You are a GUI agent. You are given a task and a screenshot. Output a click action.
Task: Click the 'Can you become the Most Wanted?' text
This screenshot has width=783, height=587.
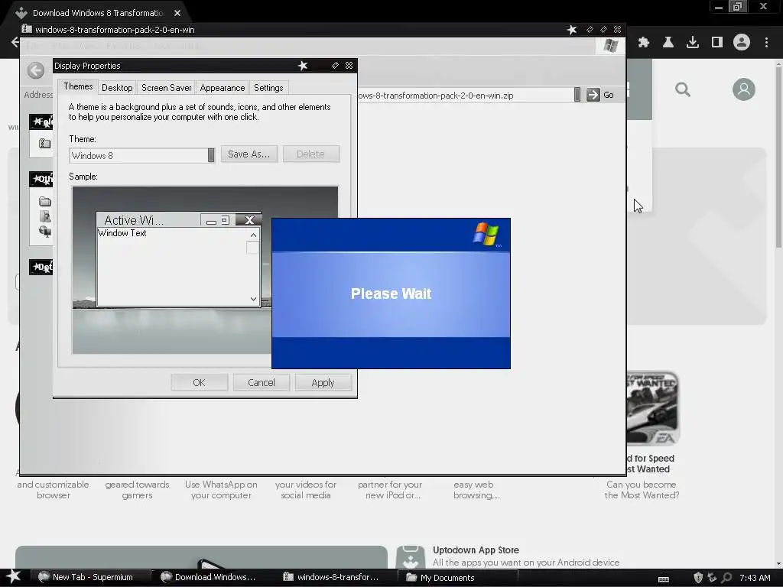point(642,490)
